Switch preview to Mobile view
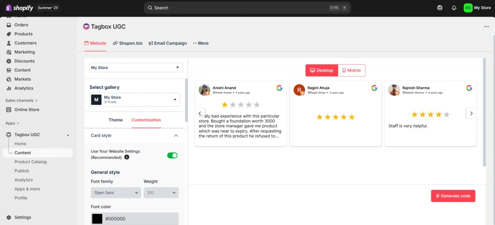Image resolution: width=495 pixels, height=225 pixels. tap(351, 70)
